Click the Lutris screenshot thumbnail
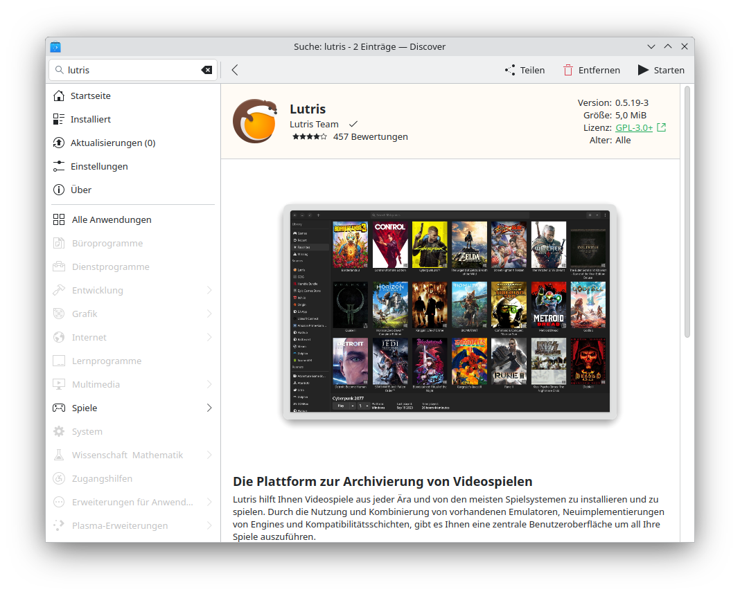 click(x=450, y=311)
